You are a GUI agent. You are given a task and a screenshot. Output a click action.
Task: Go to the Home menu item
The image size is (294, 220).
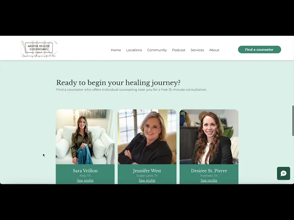pos(116,50)
